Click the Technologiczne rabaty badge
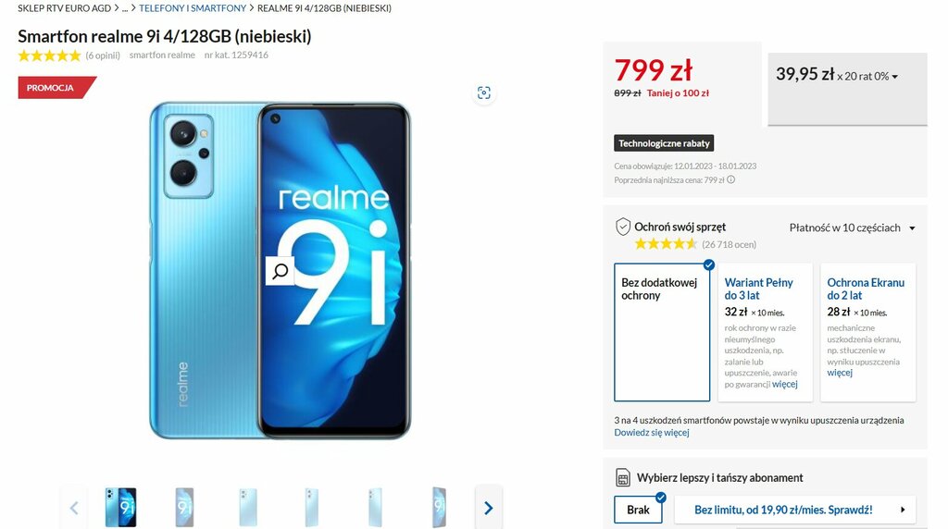This screenshot has height=529, width=948. pos(664,143)
